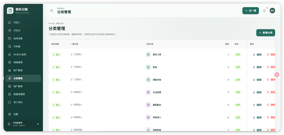This screenshot has height=135, width=284.
Task: Edit the 劳务收入 category
Action: click(257, 118)
